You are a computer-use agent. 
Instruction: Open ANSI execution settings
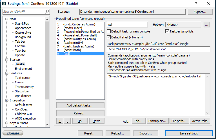pyautogui.click(x=25, y=118)
